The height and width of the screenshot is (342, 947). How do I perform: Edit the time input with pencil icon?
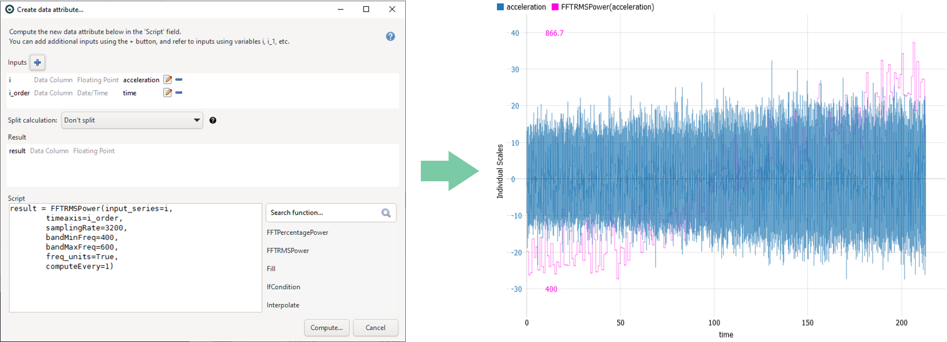pyautogui.click(x=167, y=93)
